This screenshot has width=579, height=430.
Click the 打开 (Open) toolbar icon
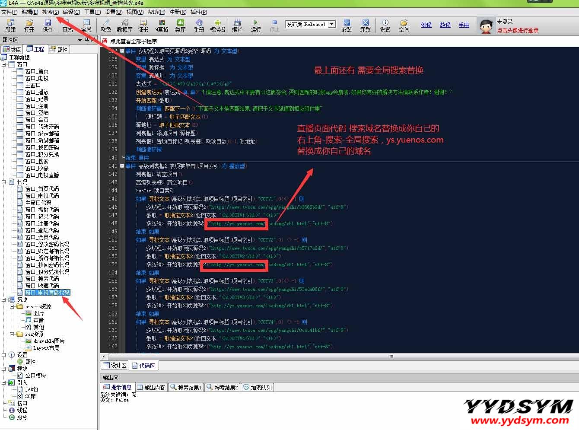[x=29, y=25]
